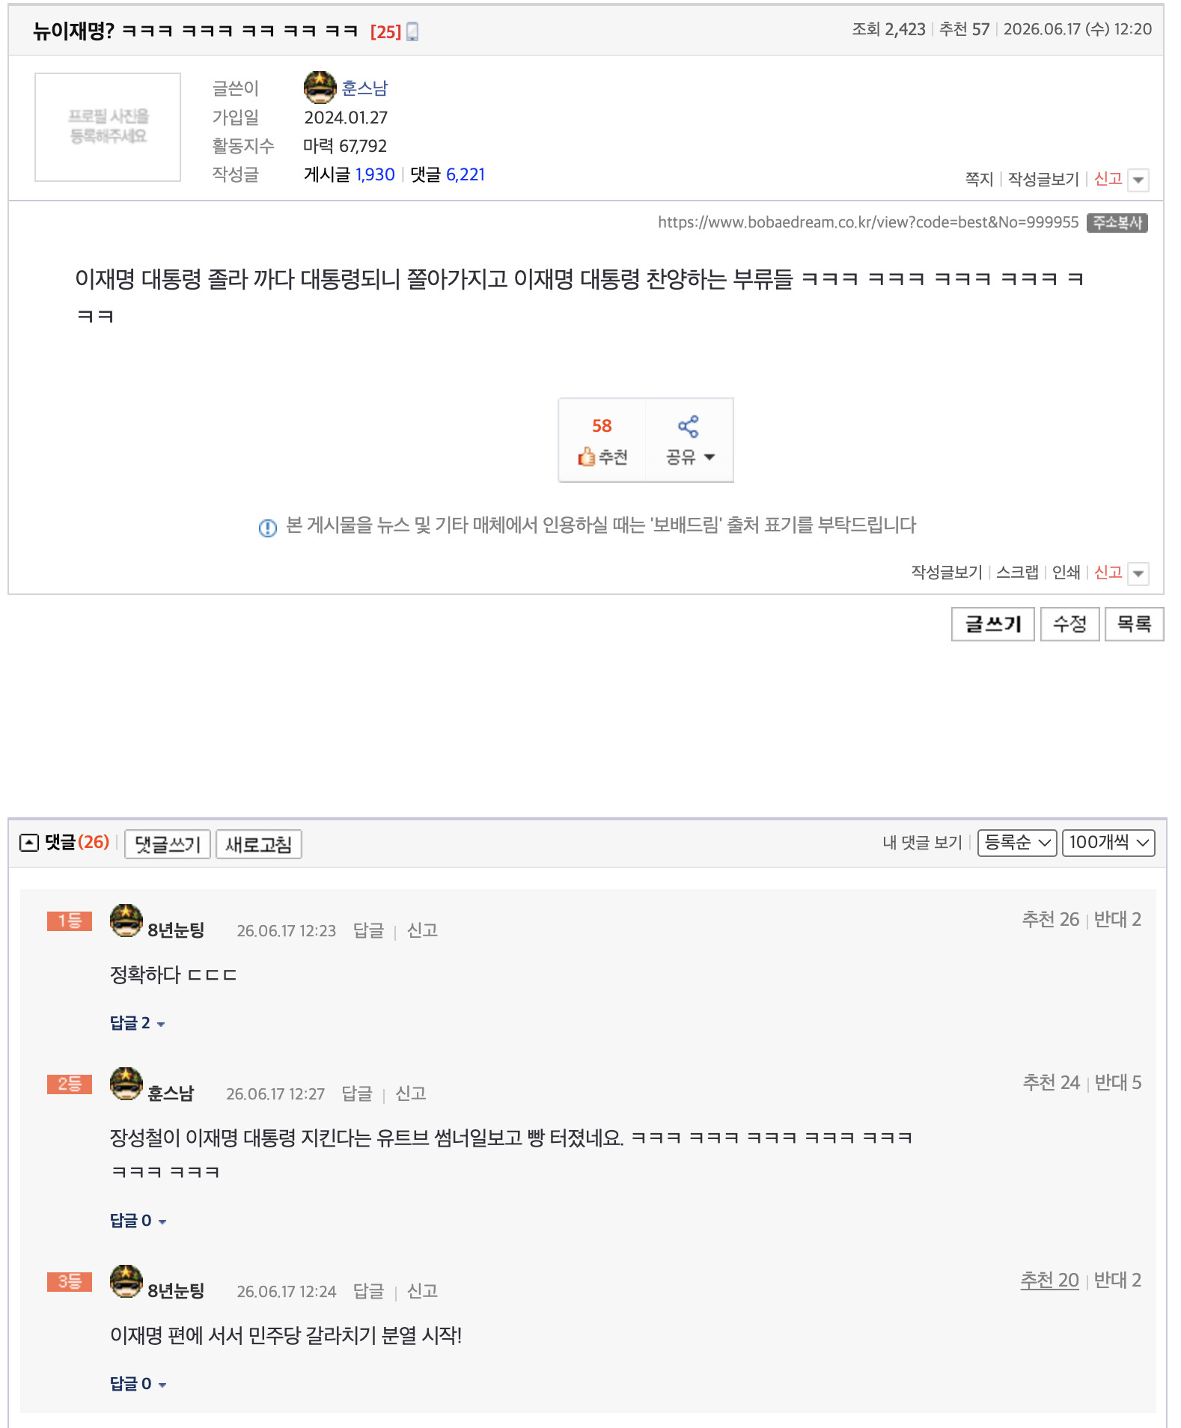Open the 공유 share icon
The image size is (1181, 1428).
pos(688,427)
